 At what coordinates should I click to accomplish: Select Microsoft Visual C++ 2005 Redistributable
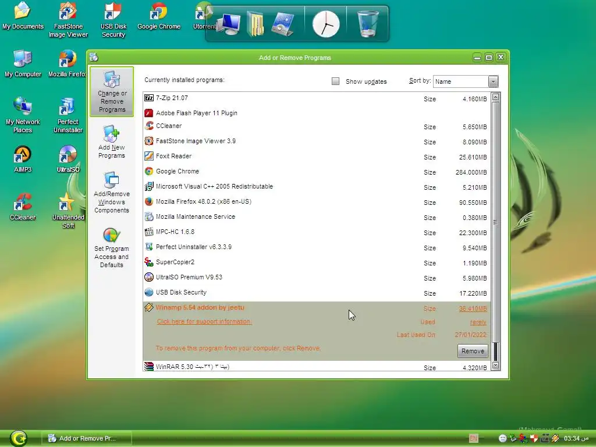[x=317, y=187]
